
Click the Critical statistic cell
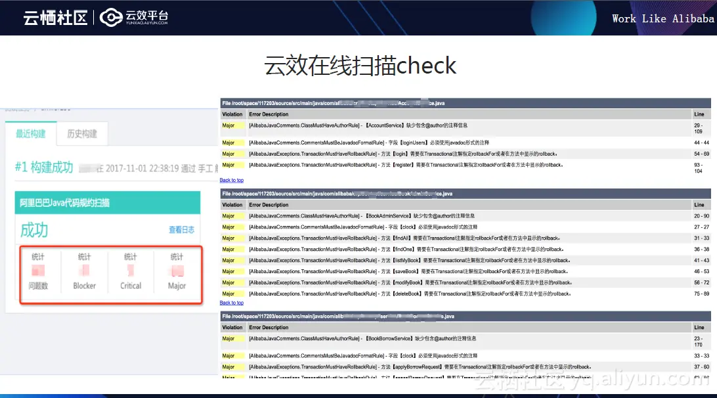point(131,271)
